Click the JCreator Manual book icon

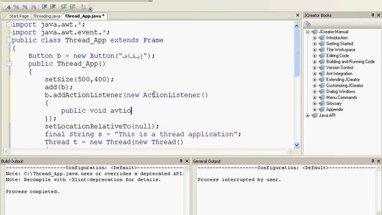click(315, 32)
